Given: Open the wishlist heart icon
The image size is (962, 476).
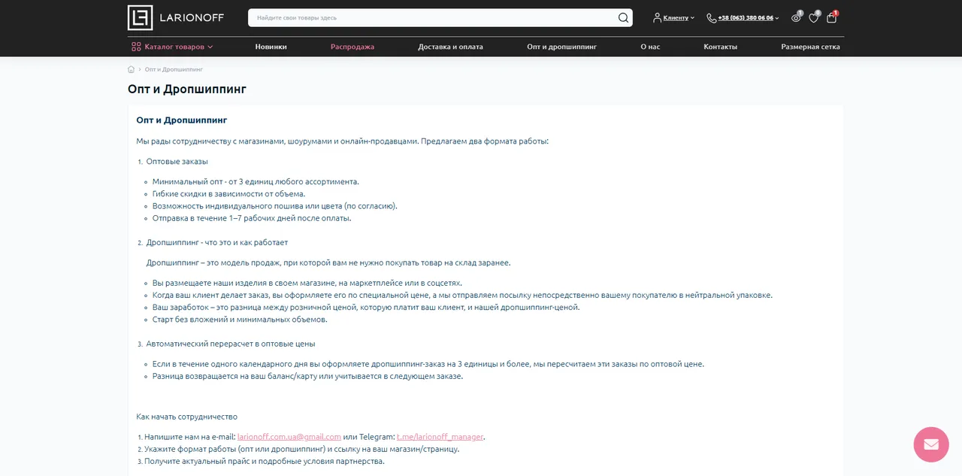Looking at the screenshot, I should [x=814, y=17].
